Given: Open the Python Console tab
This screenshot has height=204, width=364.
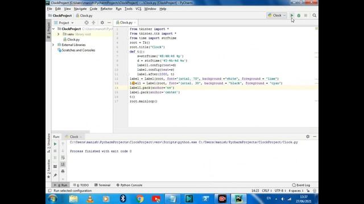Looking at the screenshot, I should pyautogui.click(x=129, y=185).
